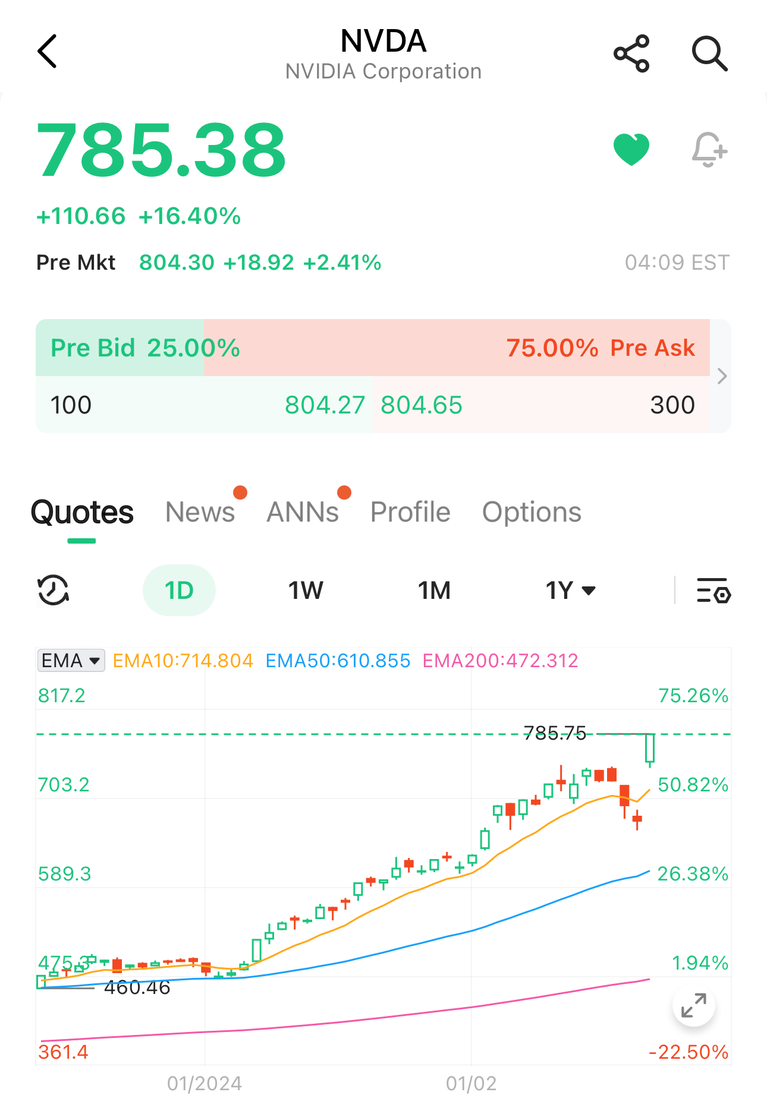
Task: Add a price alert with bell icon
Action: (x=709, y=150)
